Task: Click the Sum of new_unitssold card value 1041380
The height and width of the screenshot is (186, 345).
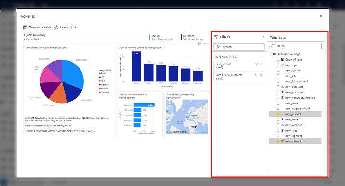Action: [156, 36]
